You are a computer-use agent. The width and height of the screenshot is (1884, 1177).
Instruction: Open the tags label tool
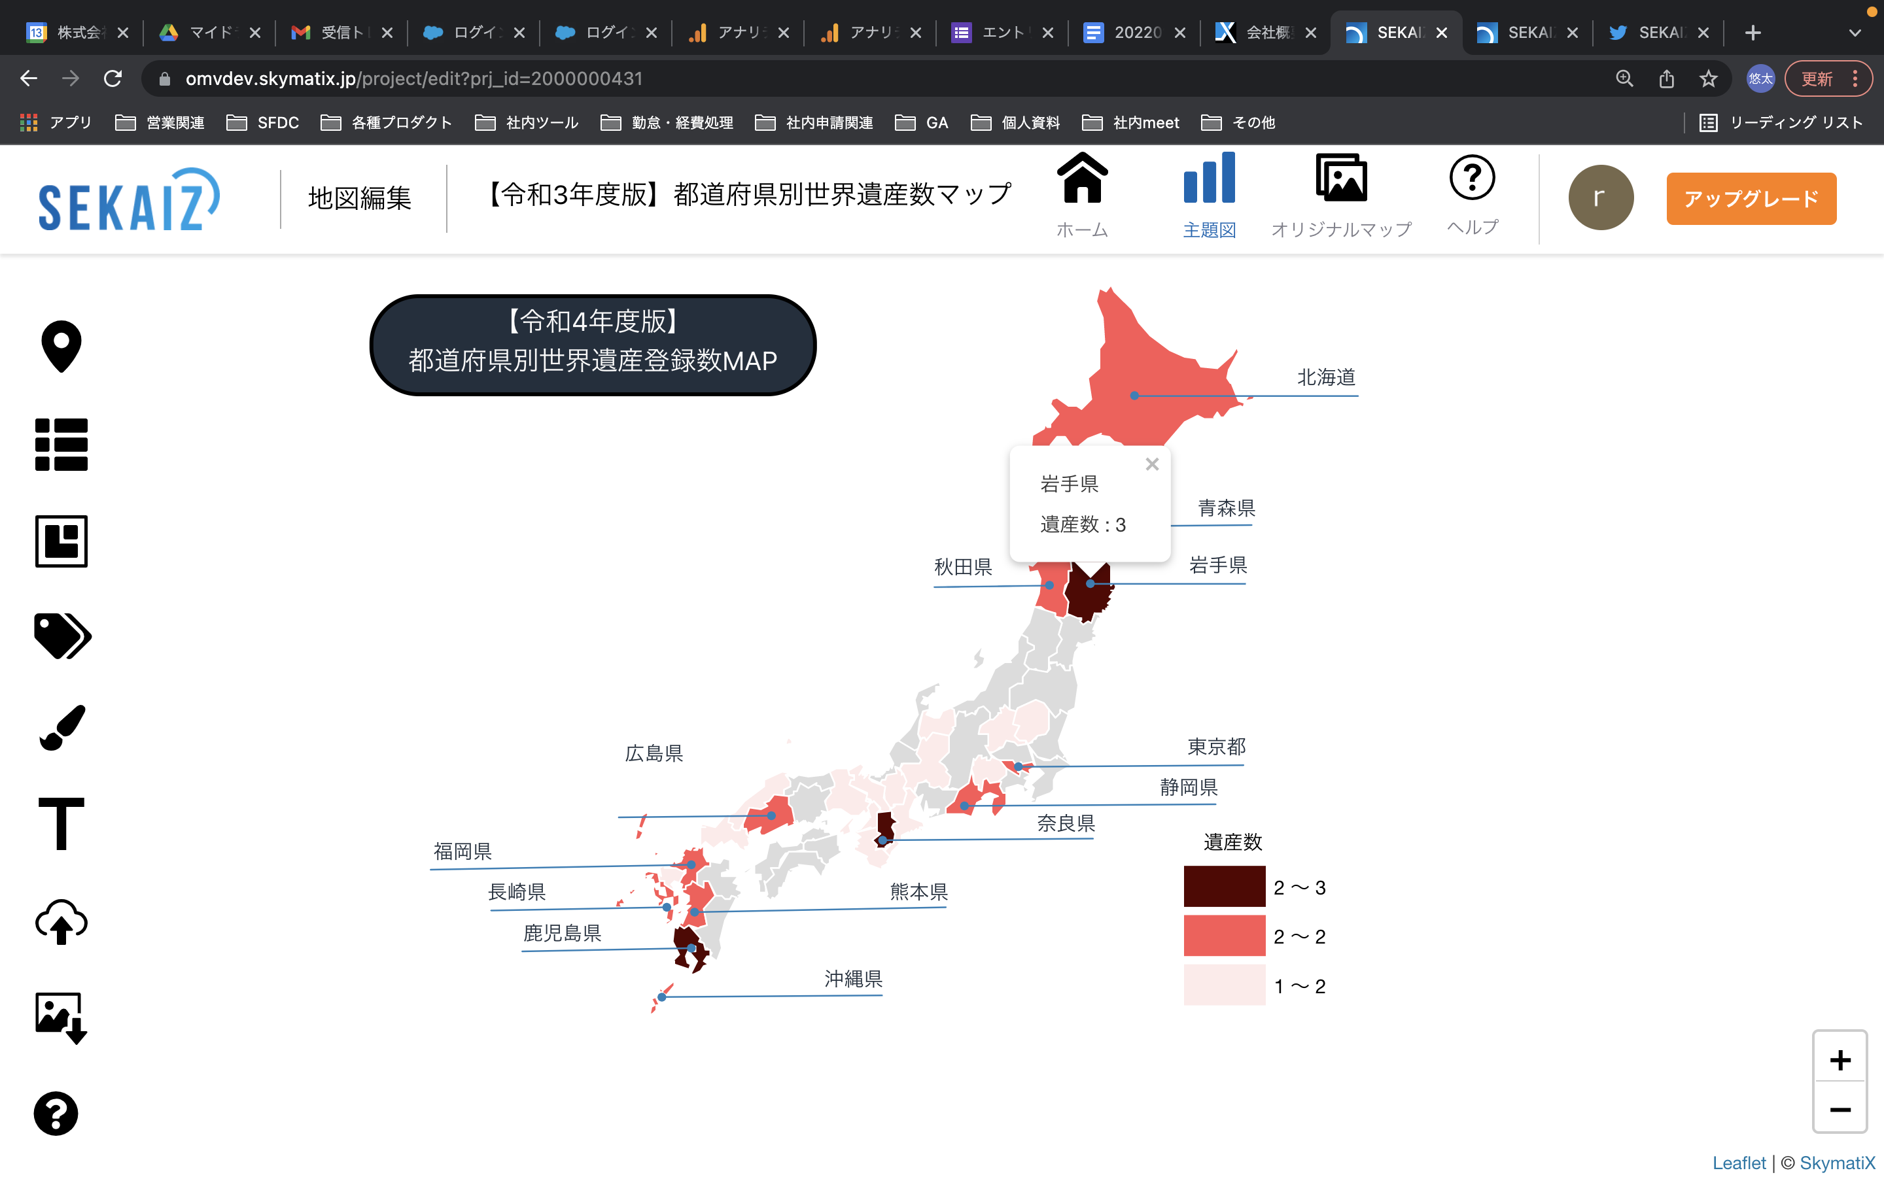click(62, 636)
